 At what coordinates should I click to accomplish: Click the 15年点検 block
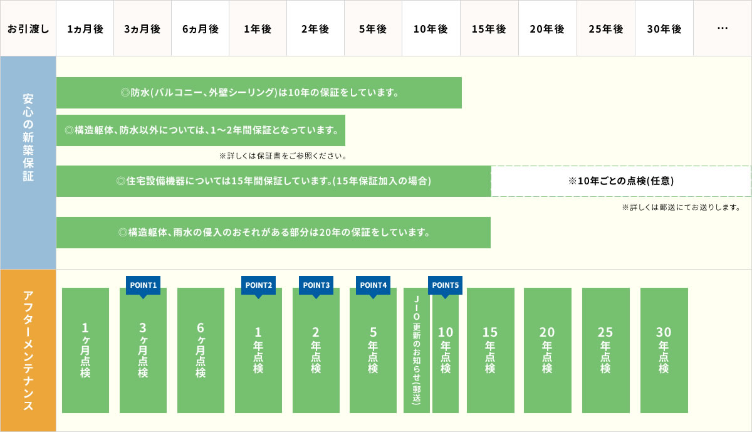tap(490, 350)
